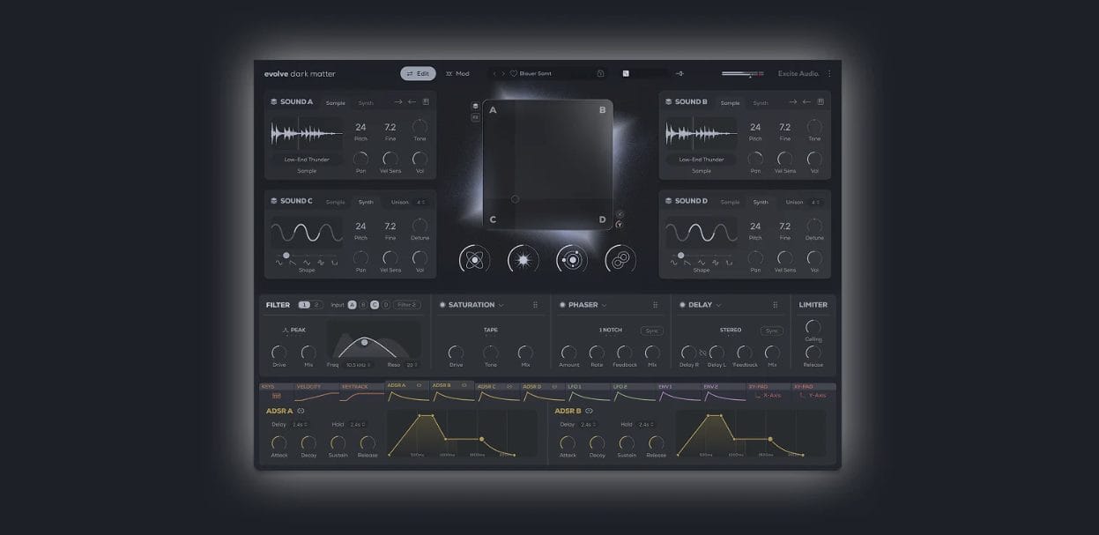
Task: Click the left arrow icon in Sound A
Action: tap(412, 102)
